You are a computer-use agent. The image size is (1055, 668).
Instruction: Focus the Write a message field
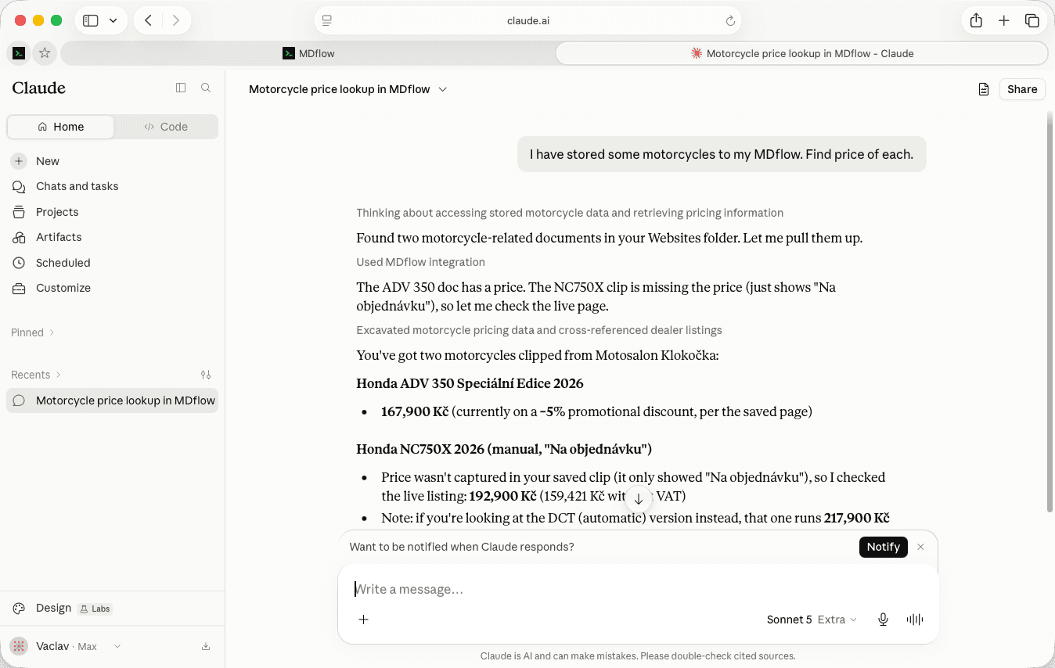click(638, 589)
